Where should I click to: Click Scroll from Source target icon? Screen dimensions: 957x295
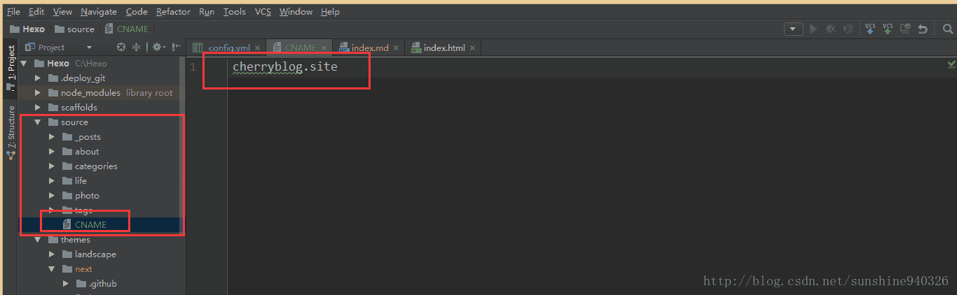(x=121, y=47)
